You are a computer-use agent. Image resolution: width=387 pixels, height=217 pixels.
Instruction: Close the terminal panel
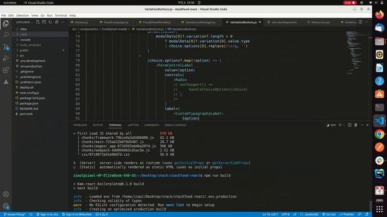[x=367, y=125]
